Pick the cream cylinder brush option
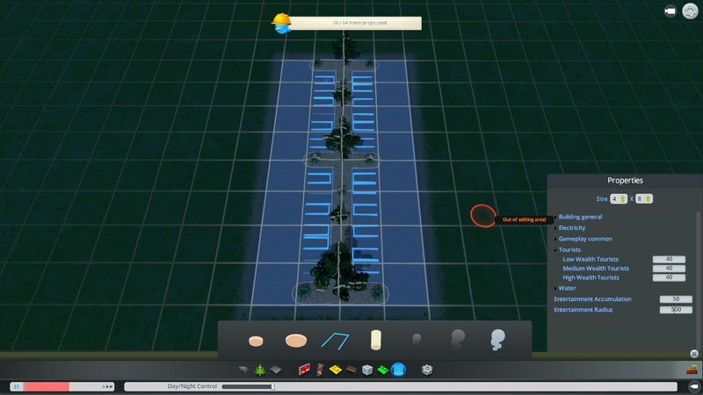Viewport: 703px width, 395px height. point(376,339)
